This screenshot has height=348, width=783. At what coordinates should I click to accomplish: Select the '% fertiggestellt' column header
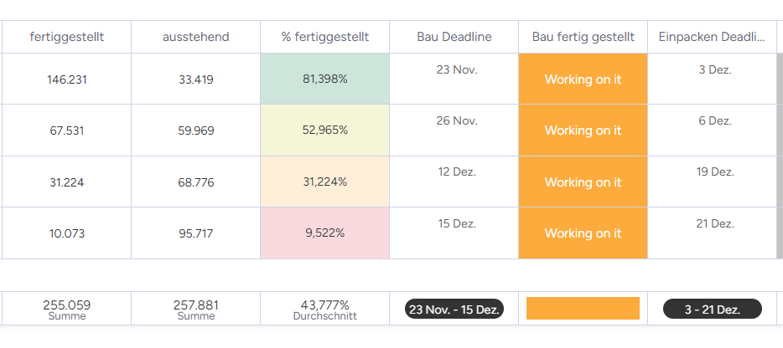(325, 37)
